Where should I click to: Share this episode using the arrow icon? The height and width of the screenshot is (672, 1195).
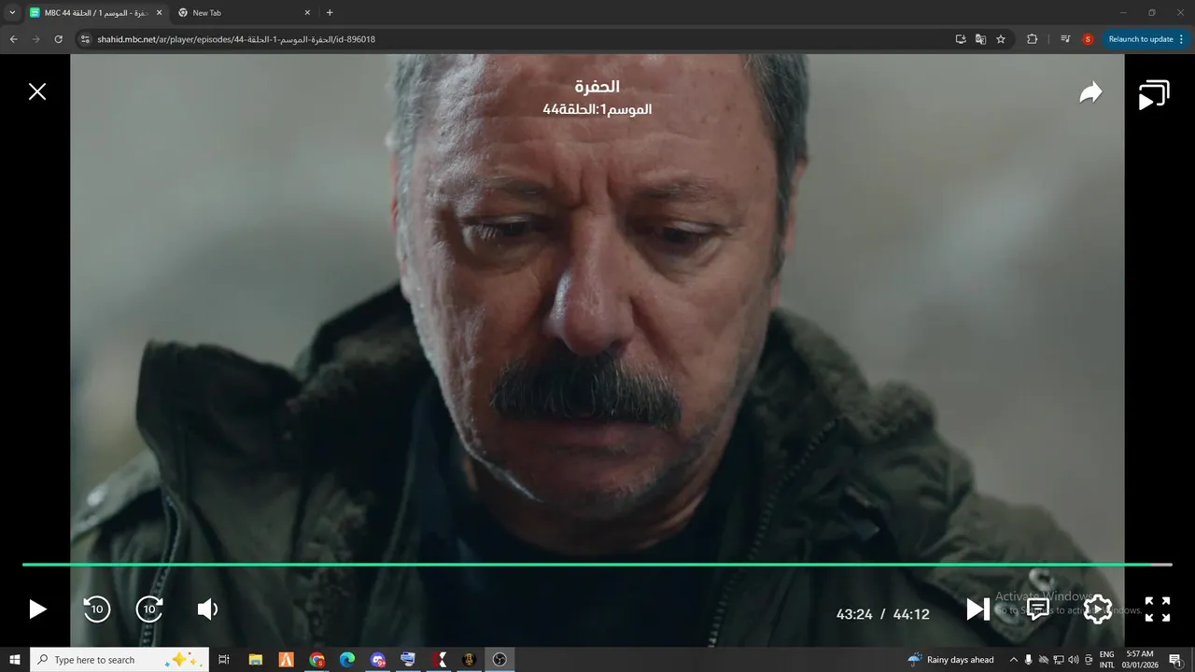tap(1090, 92)
